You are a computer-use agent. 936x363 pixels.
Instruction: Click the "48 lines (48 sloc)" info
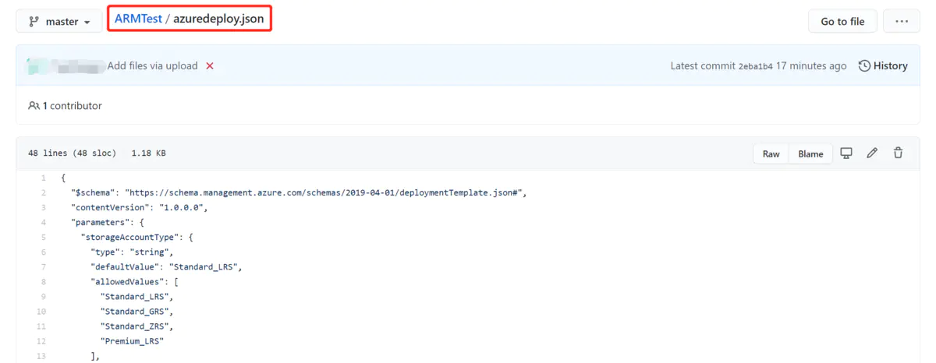[73, 153]
